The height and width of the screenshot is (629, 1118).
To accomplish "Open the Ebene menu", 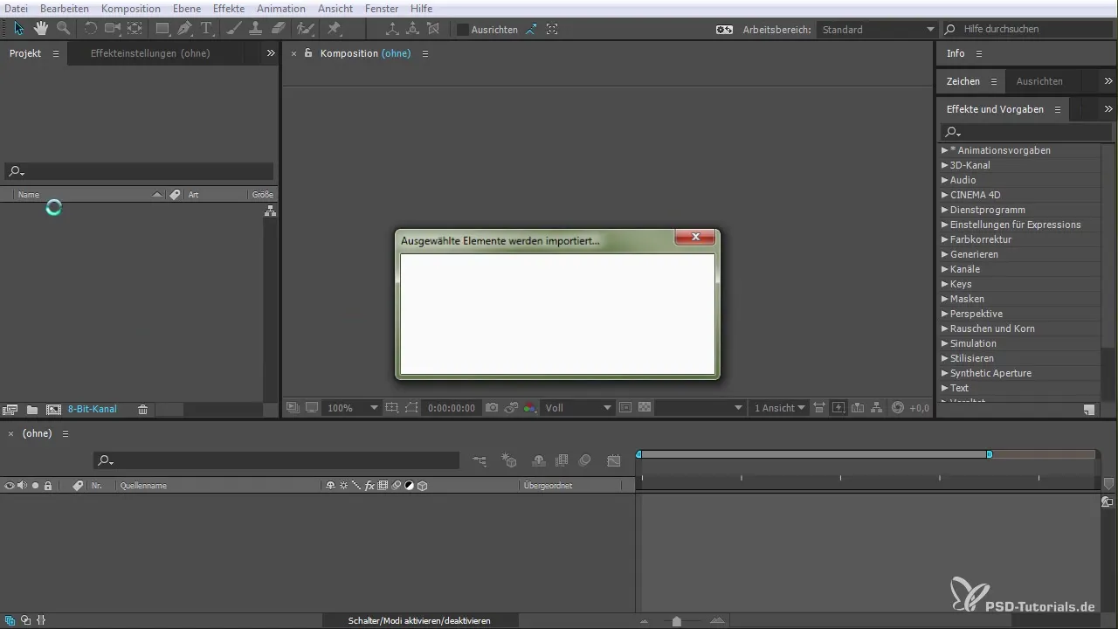I will [186, 8].
